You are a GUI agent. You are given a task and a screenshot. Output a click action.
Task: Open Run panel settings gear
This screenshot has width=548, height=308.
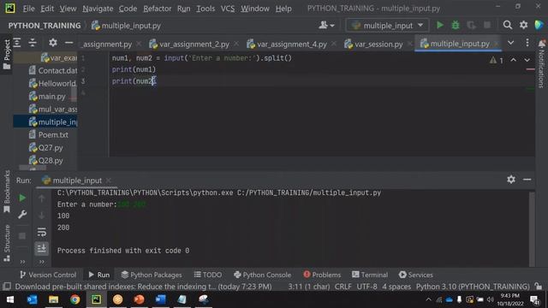[511, 180]
